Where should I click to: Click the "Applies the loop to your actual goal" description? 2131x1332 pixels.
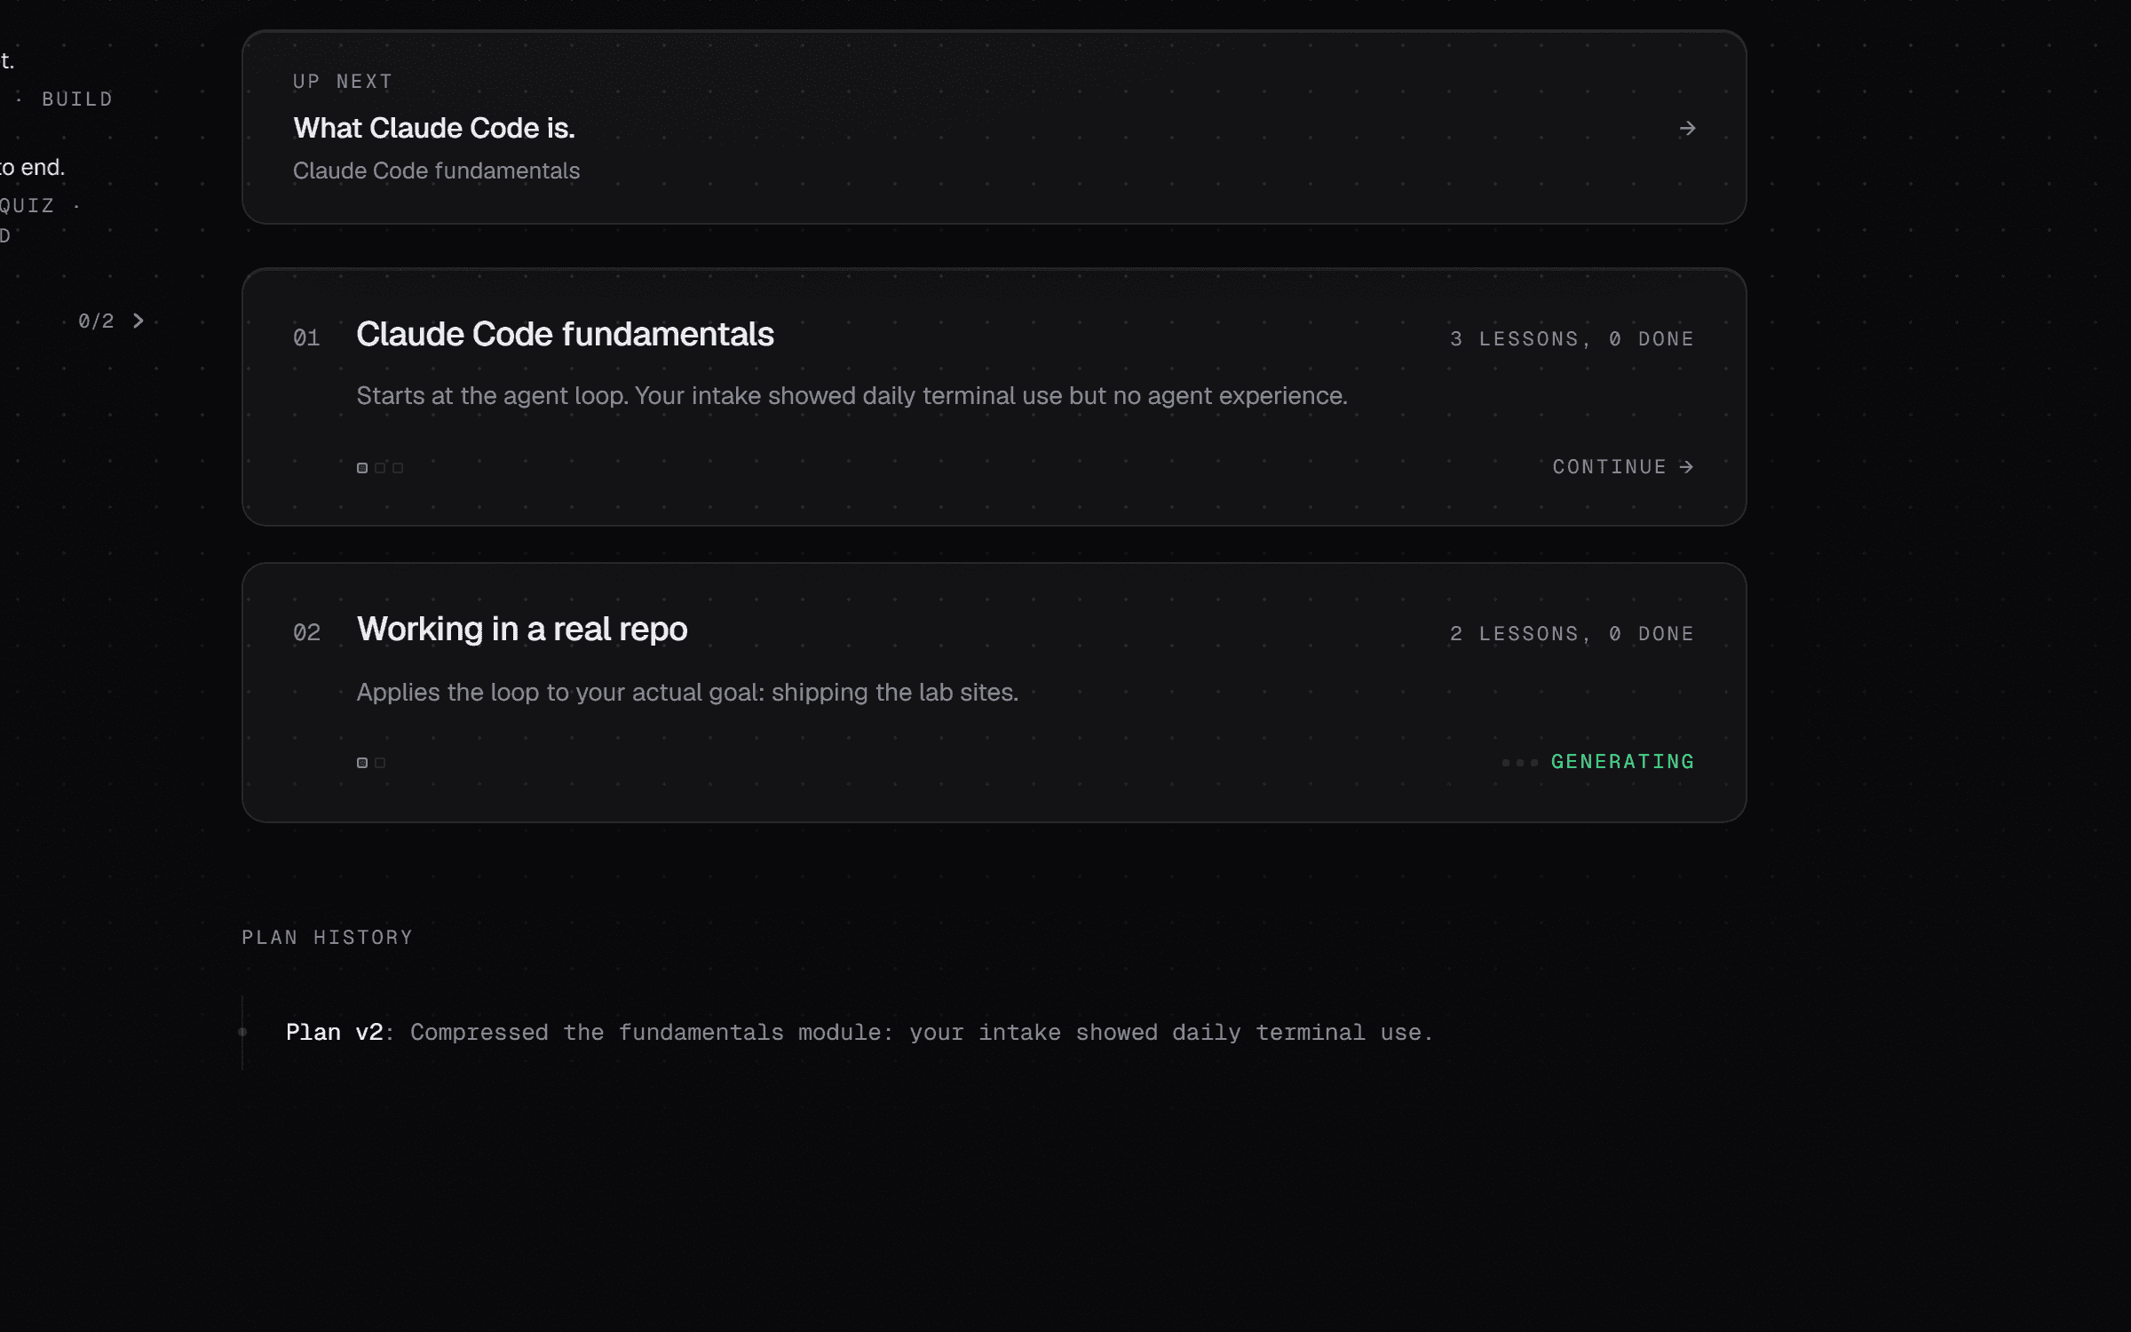point(687,693)
